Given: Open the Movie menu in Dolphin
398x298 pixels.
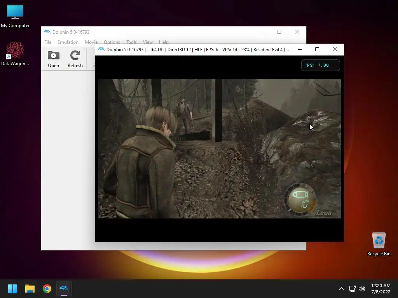Looking at the screenshot, I should click(x=91, y=42).
